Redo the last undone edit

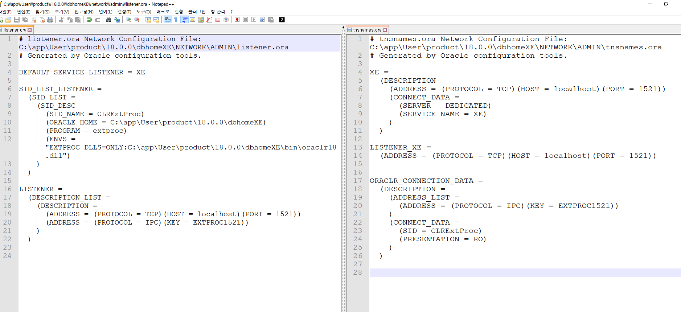[98, 20]
